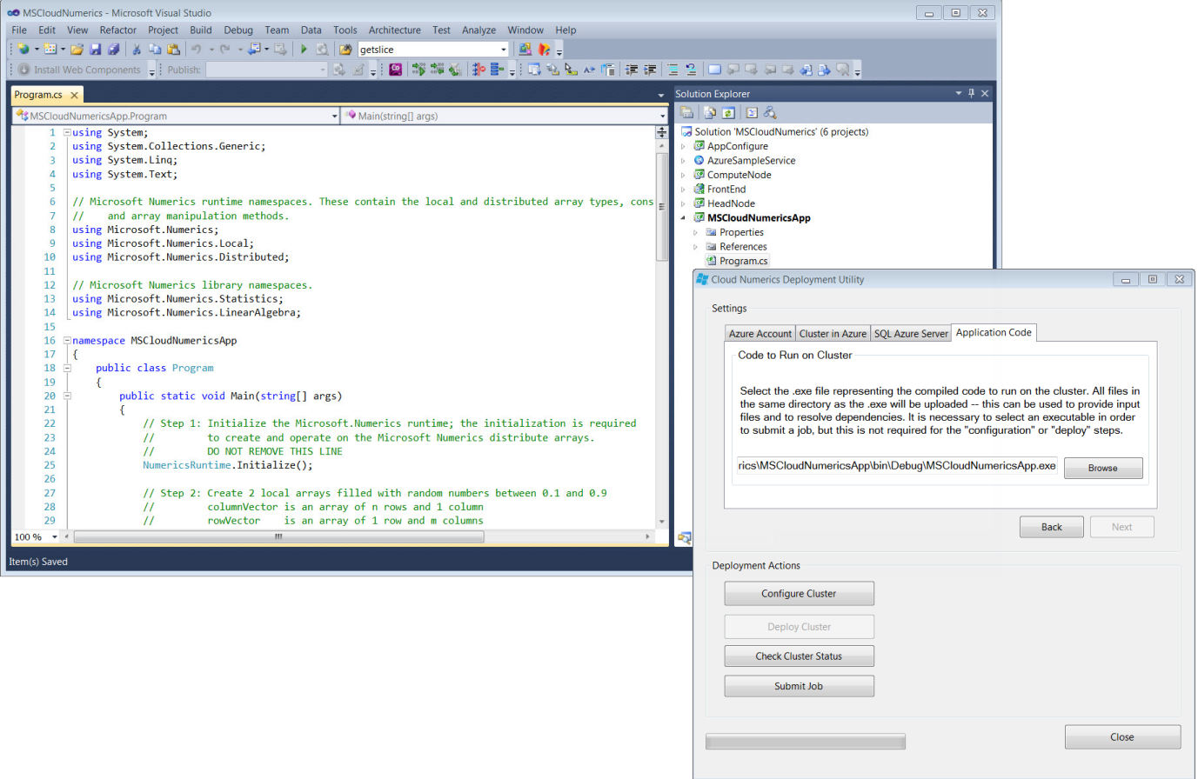This screenshot has width=1198, height=779.
Task: Refresh the Solution Explorer tree
Action: pyautogui.click(x=728, y=113)
